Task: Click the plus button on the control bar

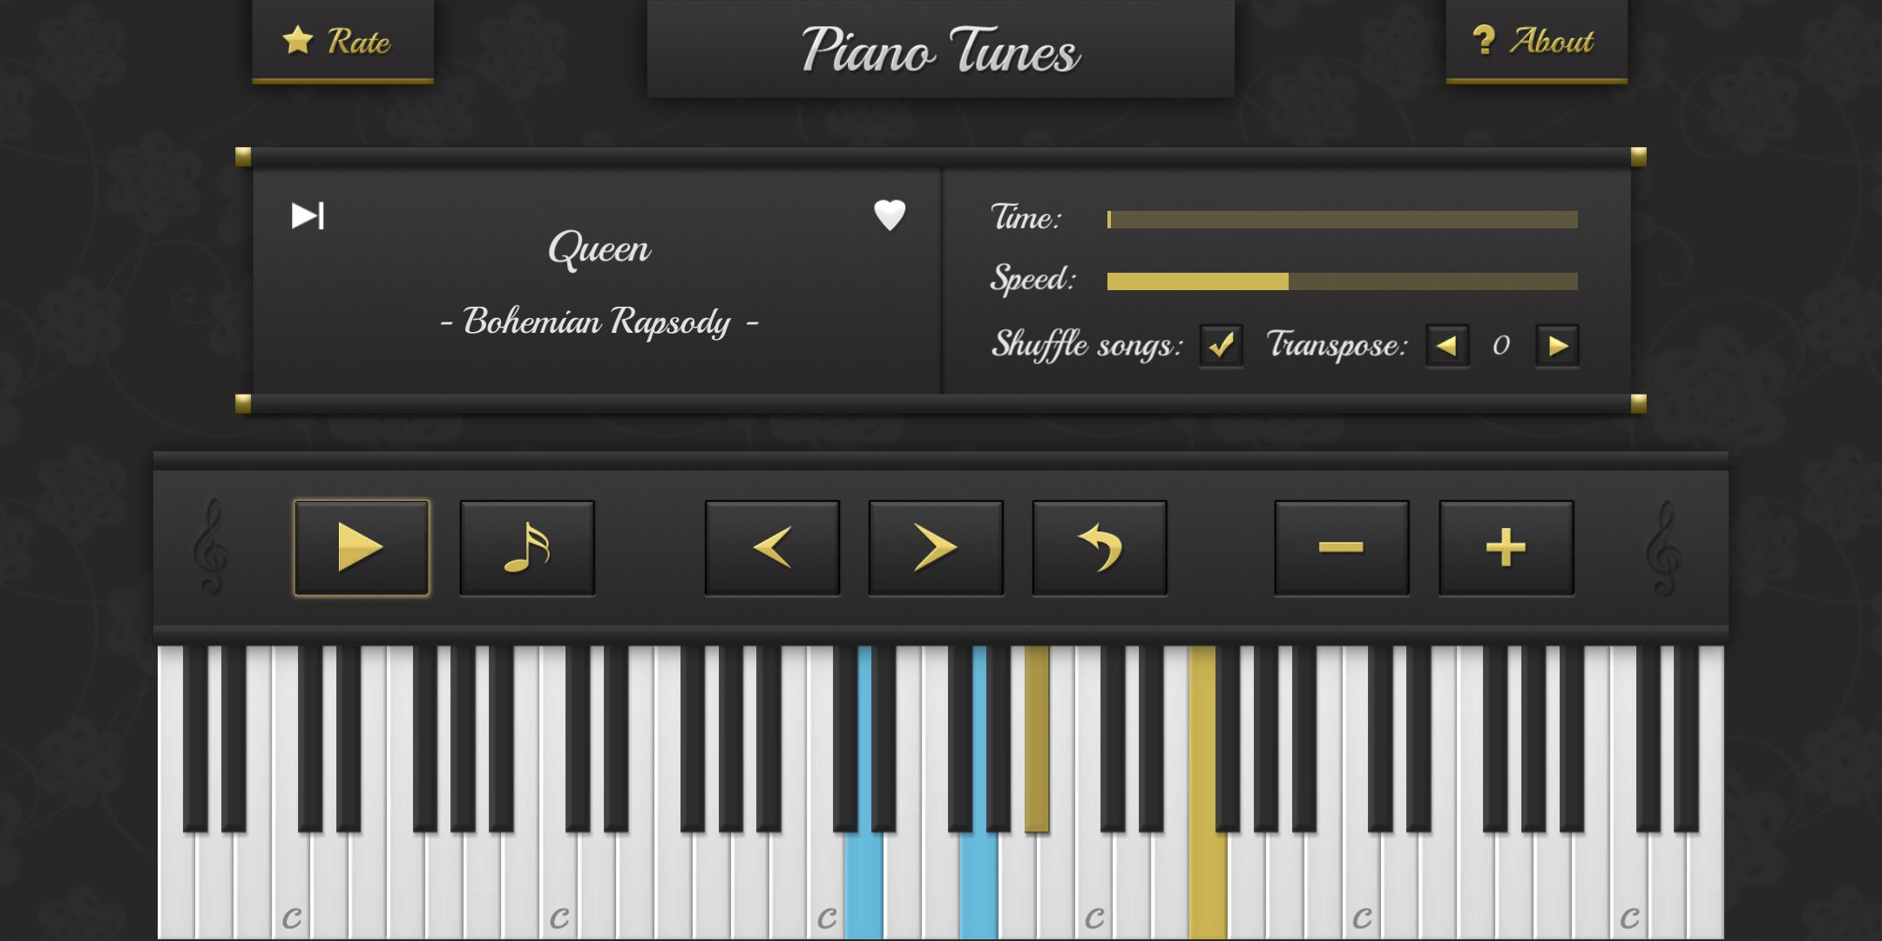Action: click(x=1506, y=548)
